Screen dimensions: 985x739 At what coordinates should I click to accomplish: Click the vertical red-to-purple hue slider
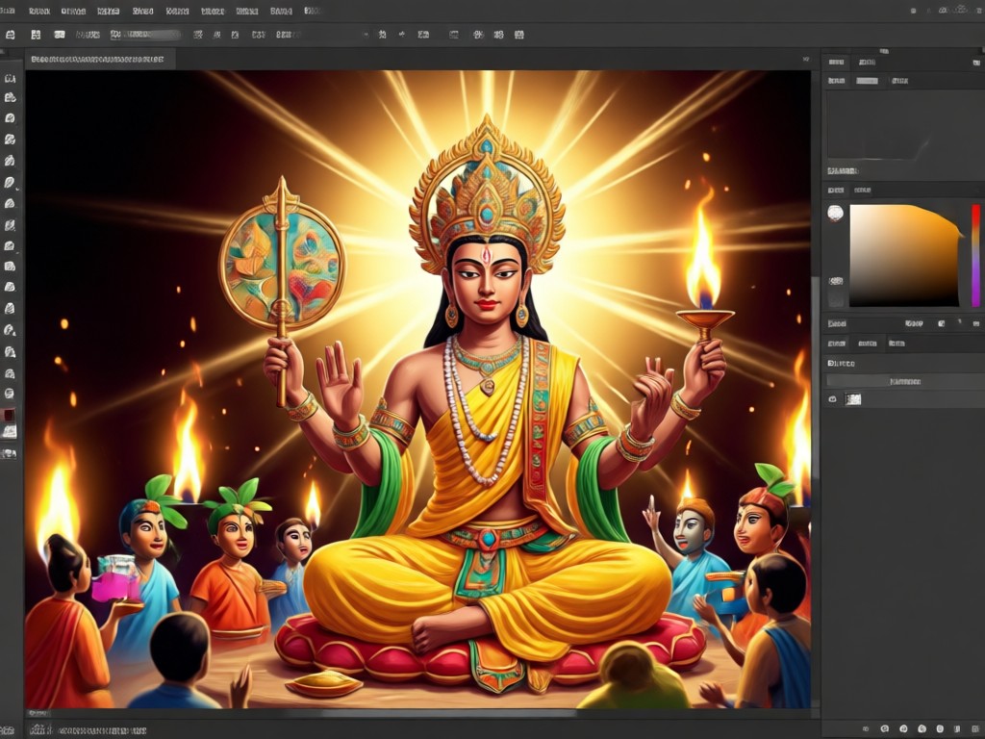point(975,255)
